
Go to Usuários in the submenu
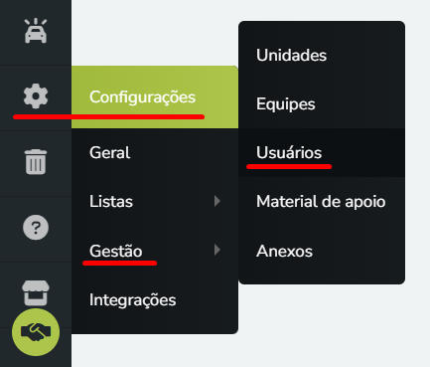[x=322, y=153]
